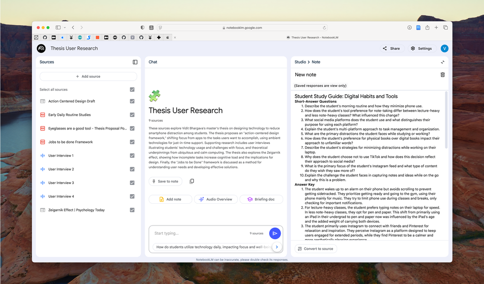This screenshot has height=284, width=484.
Task: Click the extension icon beside the shield
Action: 151,28
